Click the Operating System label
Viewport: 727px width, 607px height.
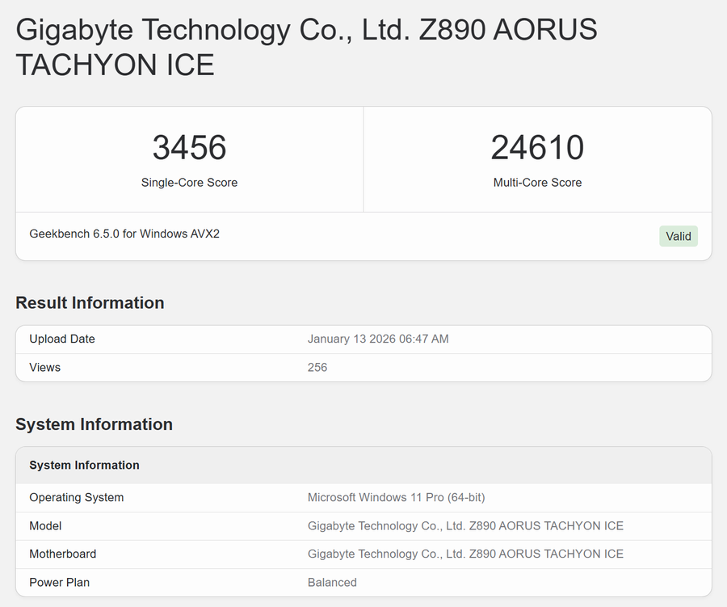click(x=77, y=497)
